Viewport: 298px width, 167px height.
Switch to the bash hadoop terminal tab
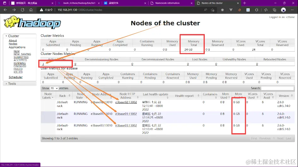click(79, 3)
